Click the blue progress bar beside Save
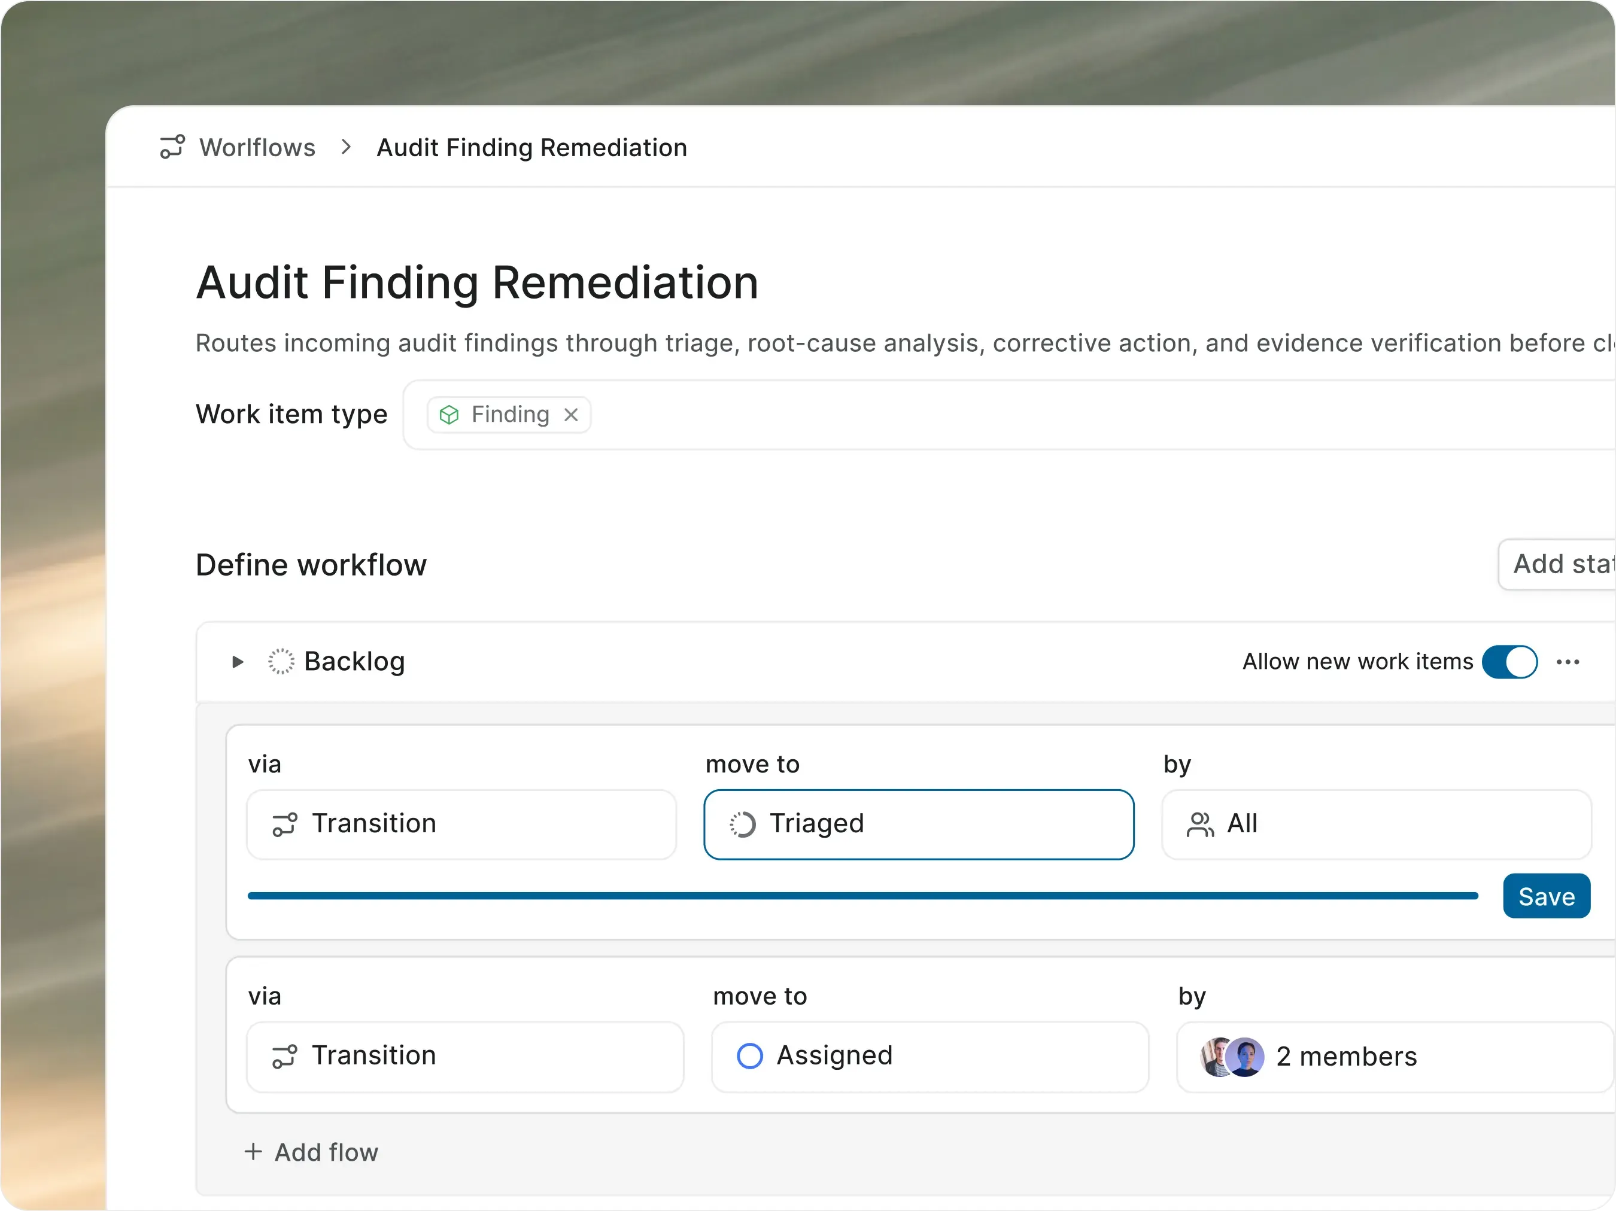The width and height of the screenshot is (1616, 1211). (863, 896)
